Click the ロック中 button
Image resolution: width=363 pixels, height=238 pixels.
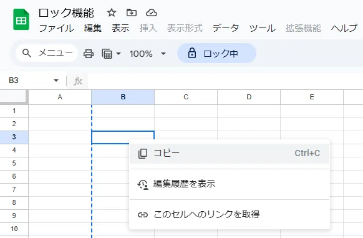(216, 53)
